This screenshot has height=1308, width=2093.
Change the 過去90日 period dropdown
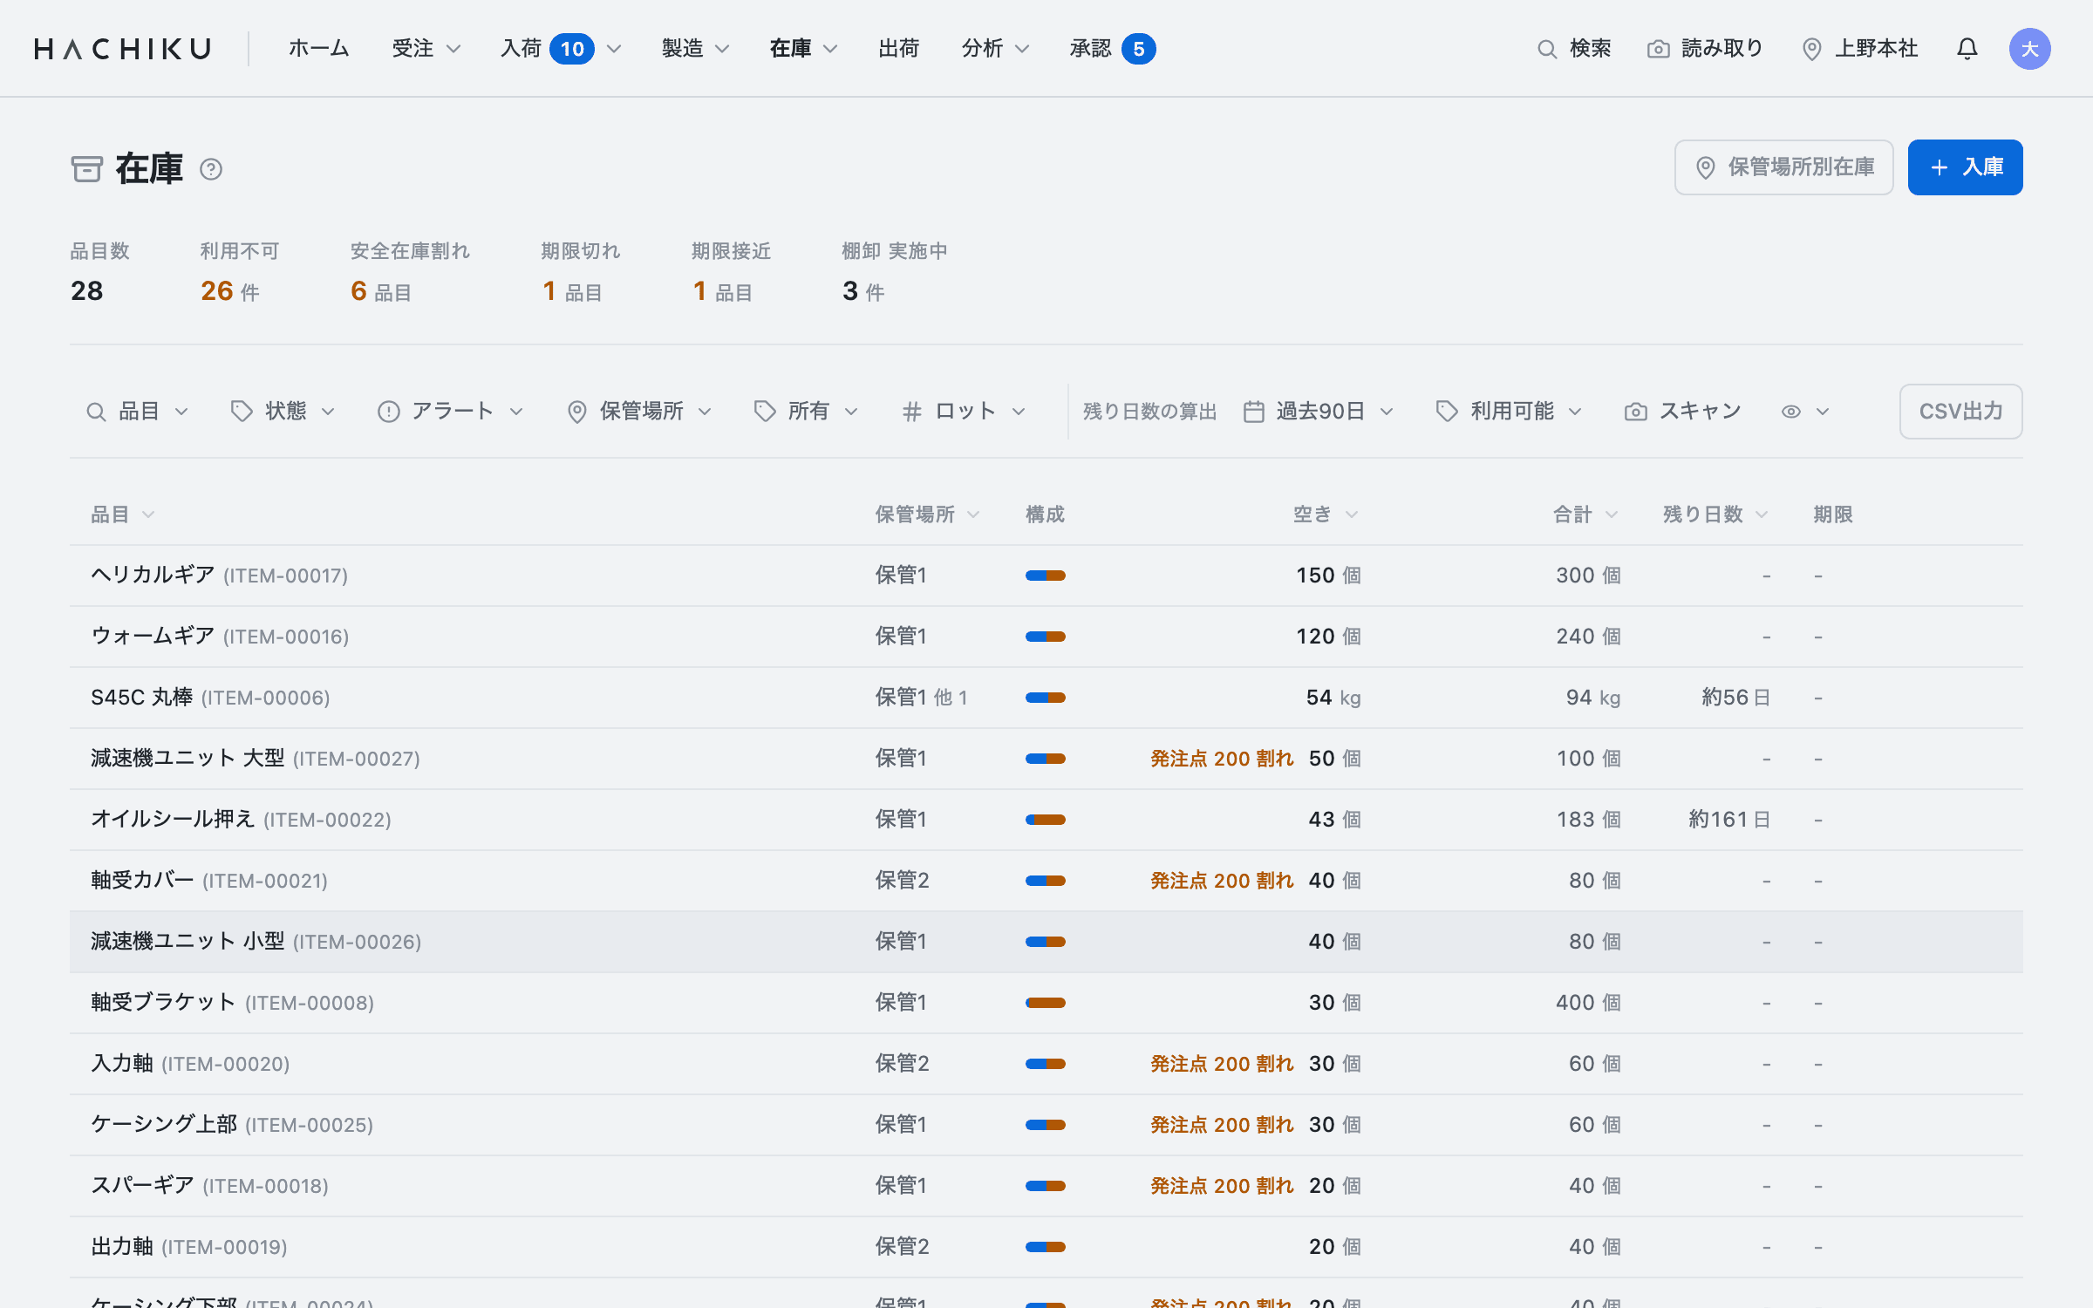click(x=1319, y=412)
